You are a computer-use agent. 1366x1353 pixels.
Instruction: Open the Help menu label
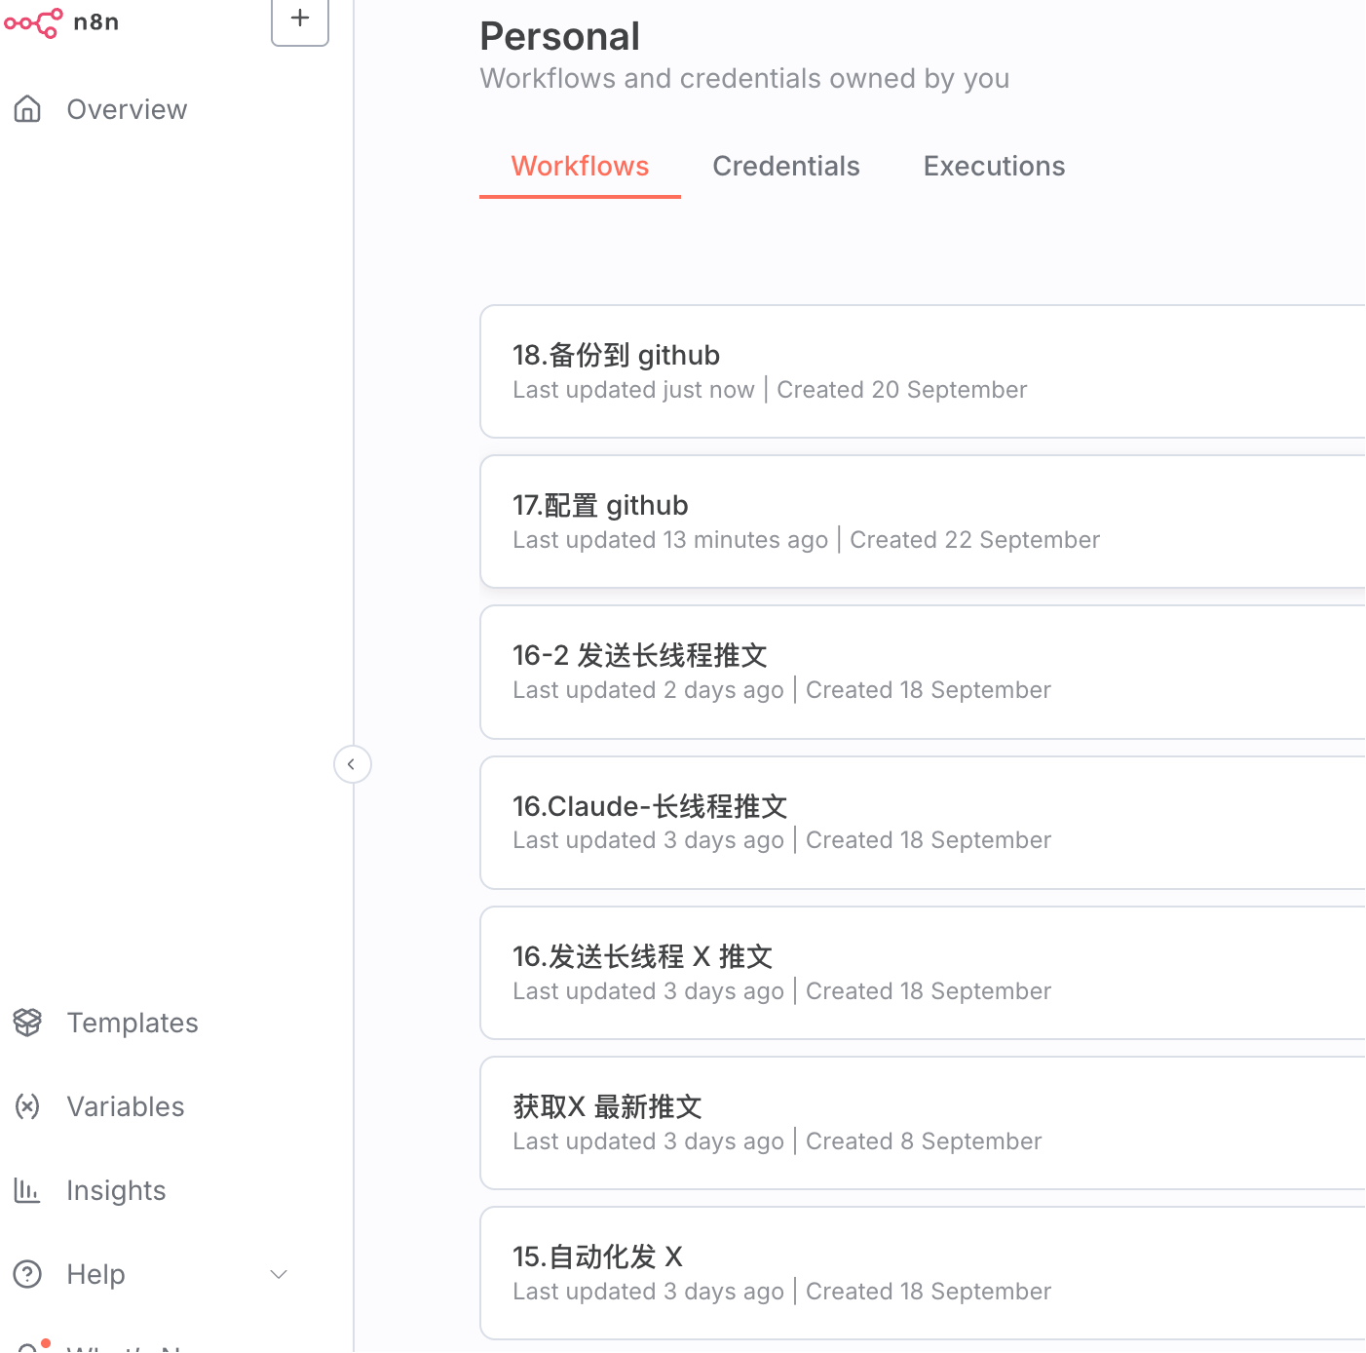pos(95,1274)
